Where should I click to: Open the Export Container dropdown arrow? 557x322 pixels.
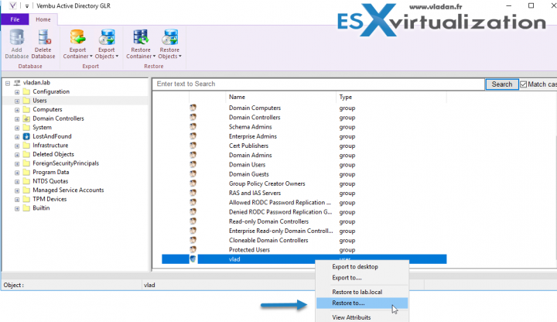click(91, 57)
